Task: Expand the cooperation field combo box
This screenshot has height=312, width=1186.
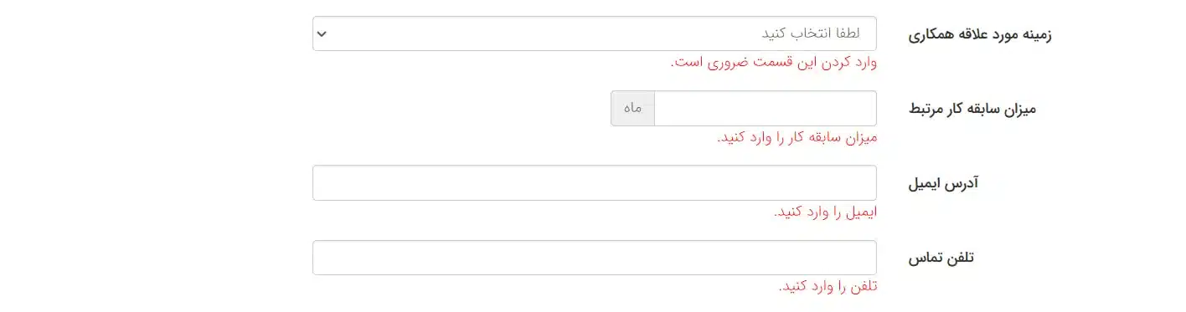Action: pos(595,33)
